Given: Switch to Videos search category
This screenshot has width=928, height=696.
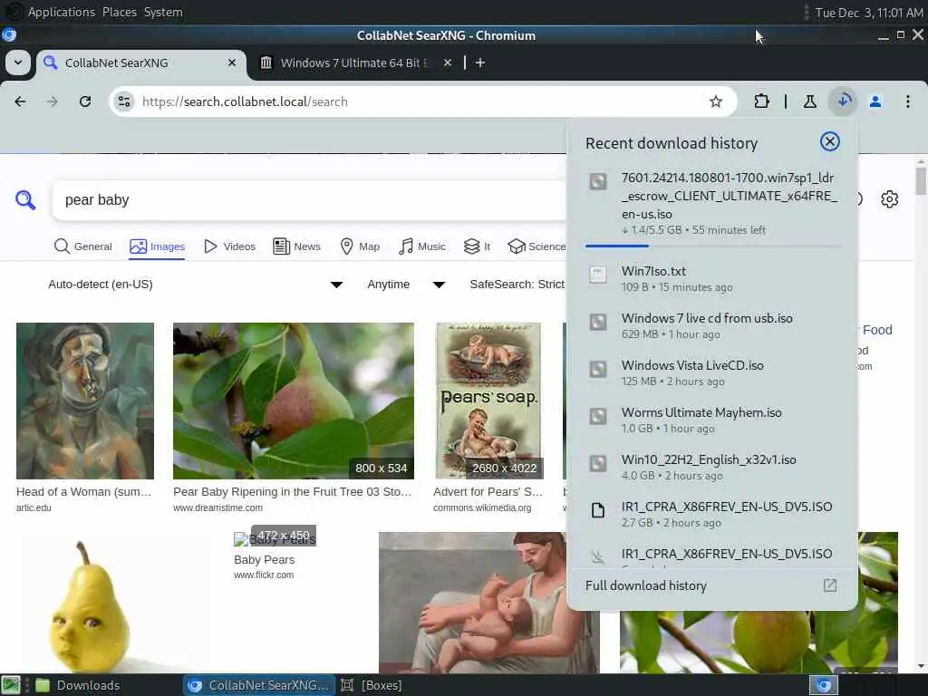Looking at the screenshot, I should 229,246.
